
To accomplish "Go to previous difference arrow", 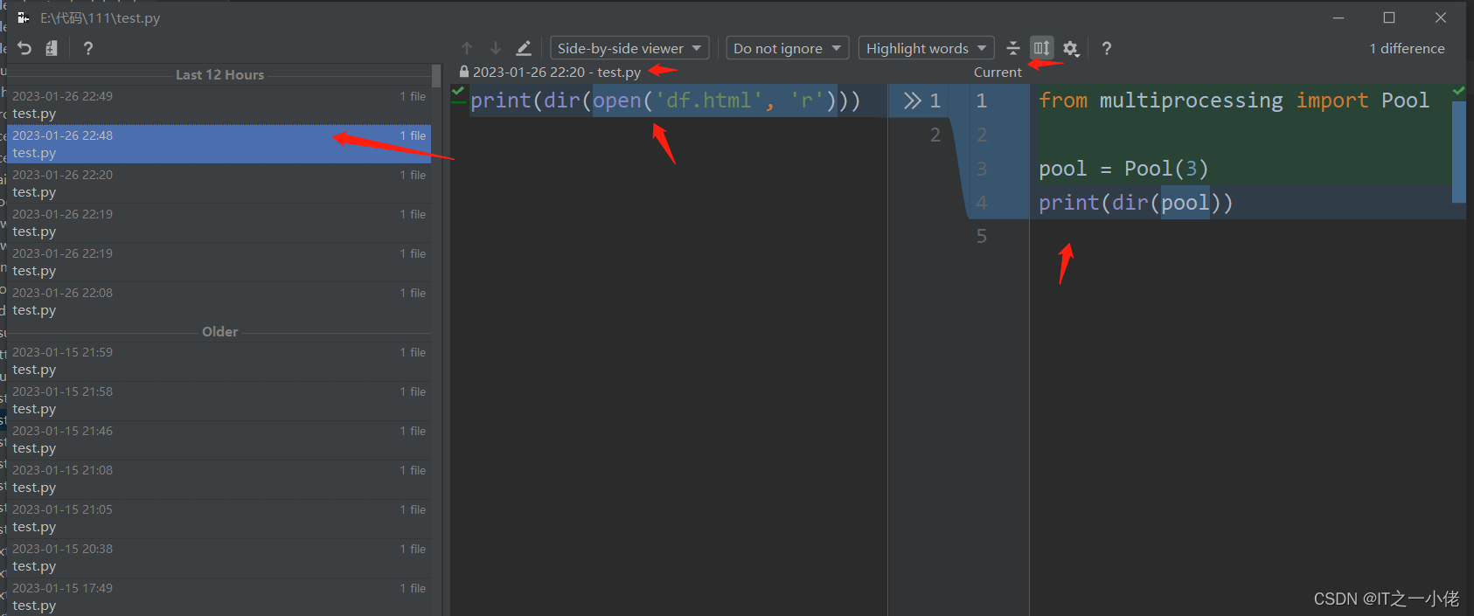I will click(467, 48).
